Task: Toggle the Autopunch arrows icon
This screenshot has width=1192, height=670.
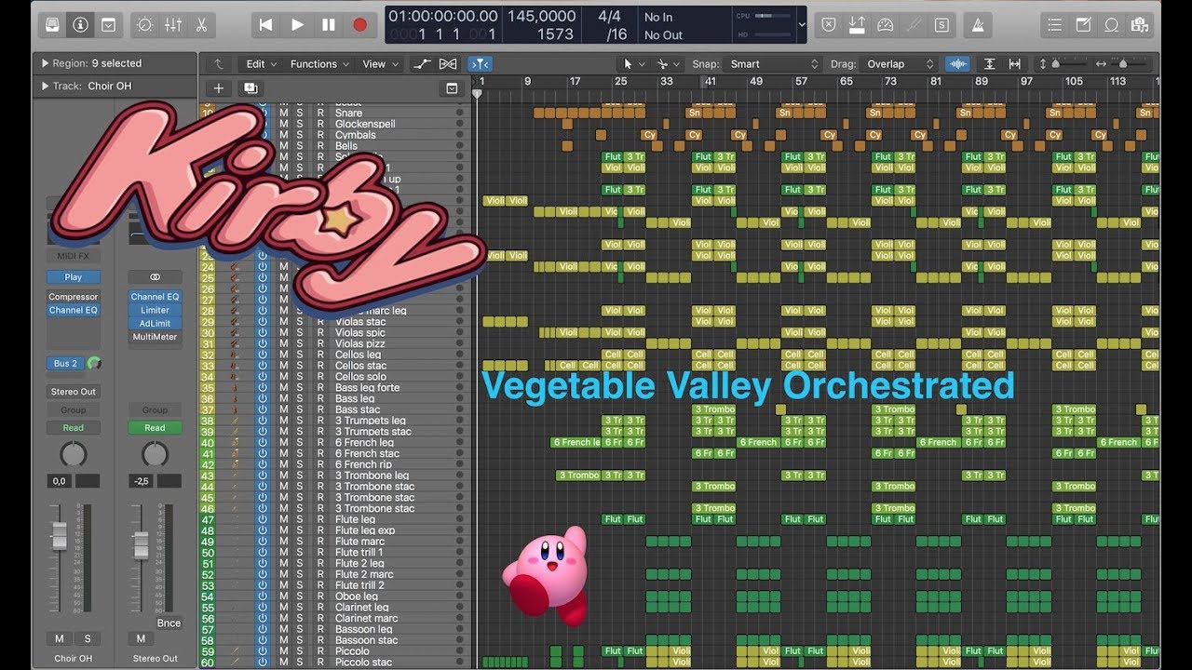Action: [858, 25]
